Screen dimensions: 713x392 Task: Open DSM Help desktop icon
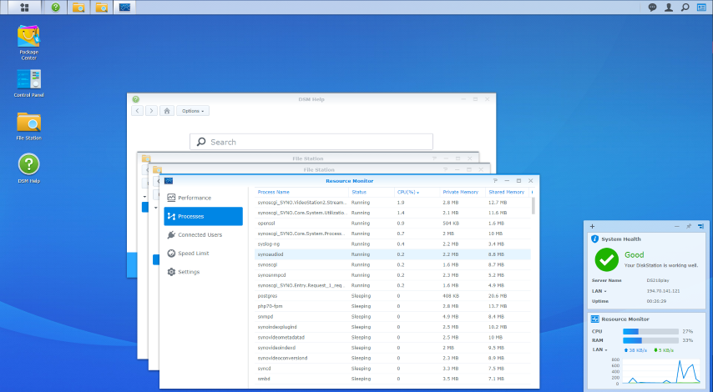pyautogui.click(x=28, y=168)
